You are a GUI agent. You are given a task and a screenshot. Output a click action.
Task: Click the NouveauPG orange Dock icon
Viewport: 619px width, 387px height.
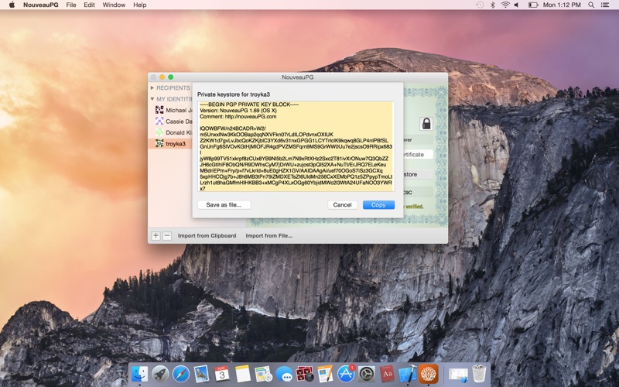pyautogui.click(x=429, y=374)
